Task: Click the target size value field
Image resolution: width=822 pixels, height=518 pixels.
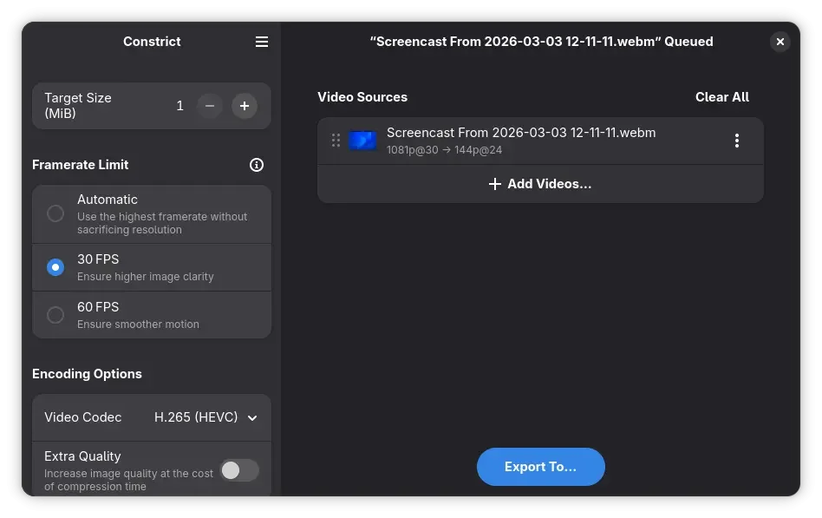Action: (x=179, y=106)
